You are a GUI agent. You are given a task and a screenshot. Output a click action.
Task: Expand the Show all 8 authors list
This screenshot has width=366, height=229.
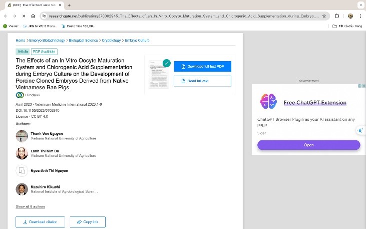tap(30, 206)
